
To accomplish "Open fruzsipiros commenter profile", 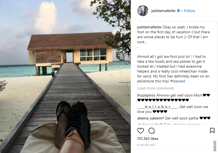I will pyautogui.click(x=146, y=95).
